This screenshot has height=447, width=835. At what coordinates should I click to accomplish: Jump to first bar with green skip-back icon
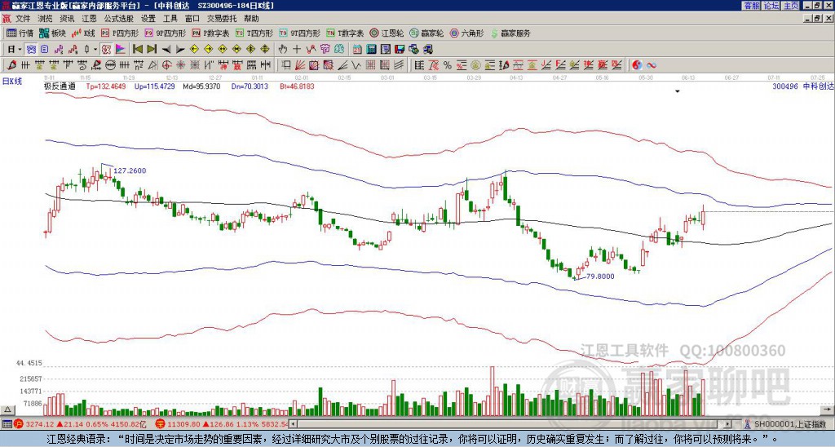(137, 49)
